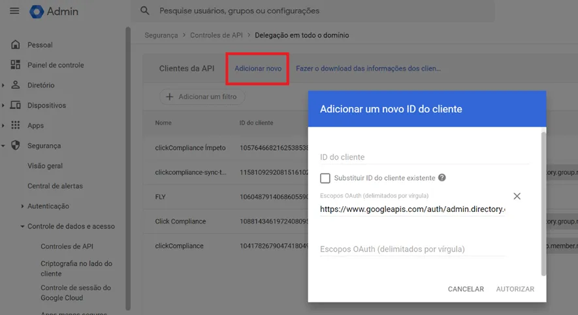Image resolution: width=578 pixels, height=315 pixels.
Task: Click the dialog vertical scrollbar
Action: pyautogui.click(x=543, y=203)
